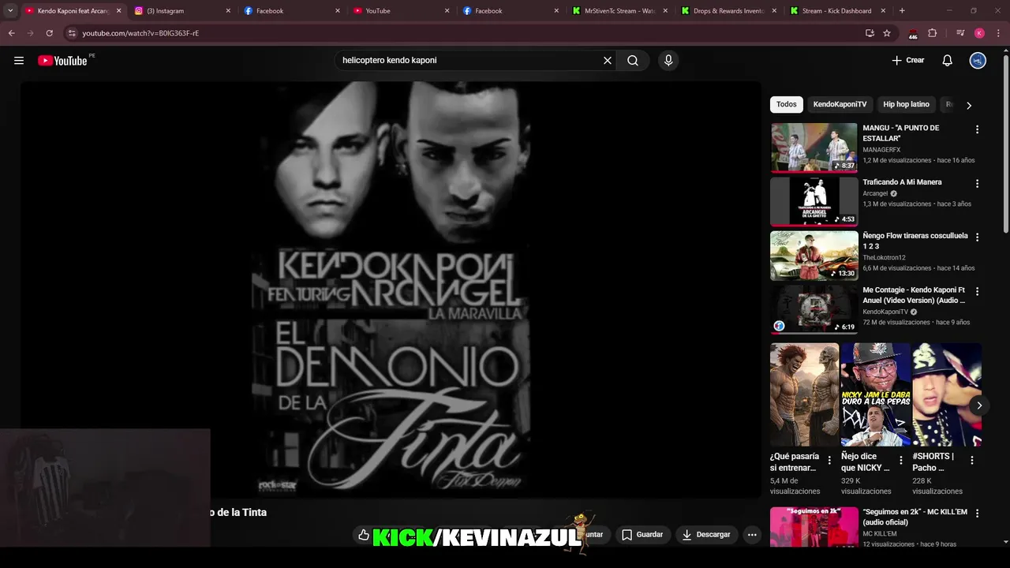Reload the page with the refresh icon

pyautogui.click(x=49, y=33)
